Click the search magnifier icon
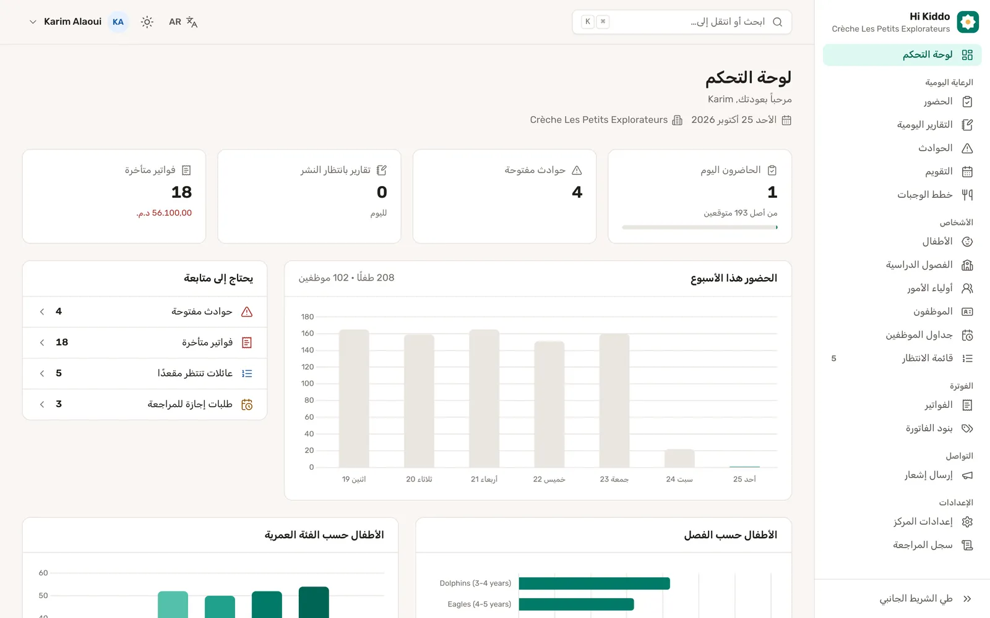Screen dimensions: 990x618 [x=778, y=22]
